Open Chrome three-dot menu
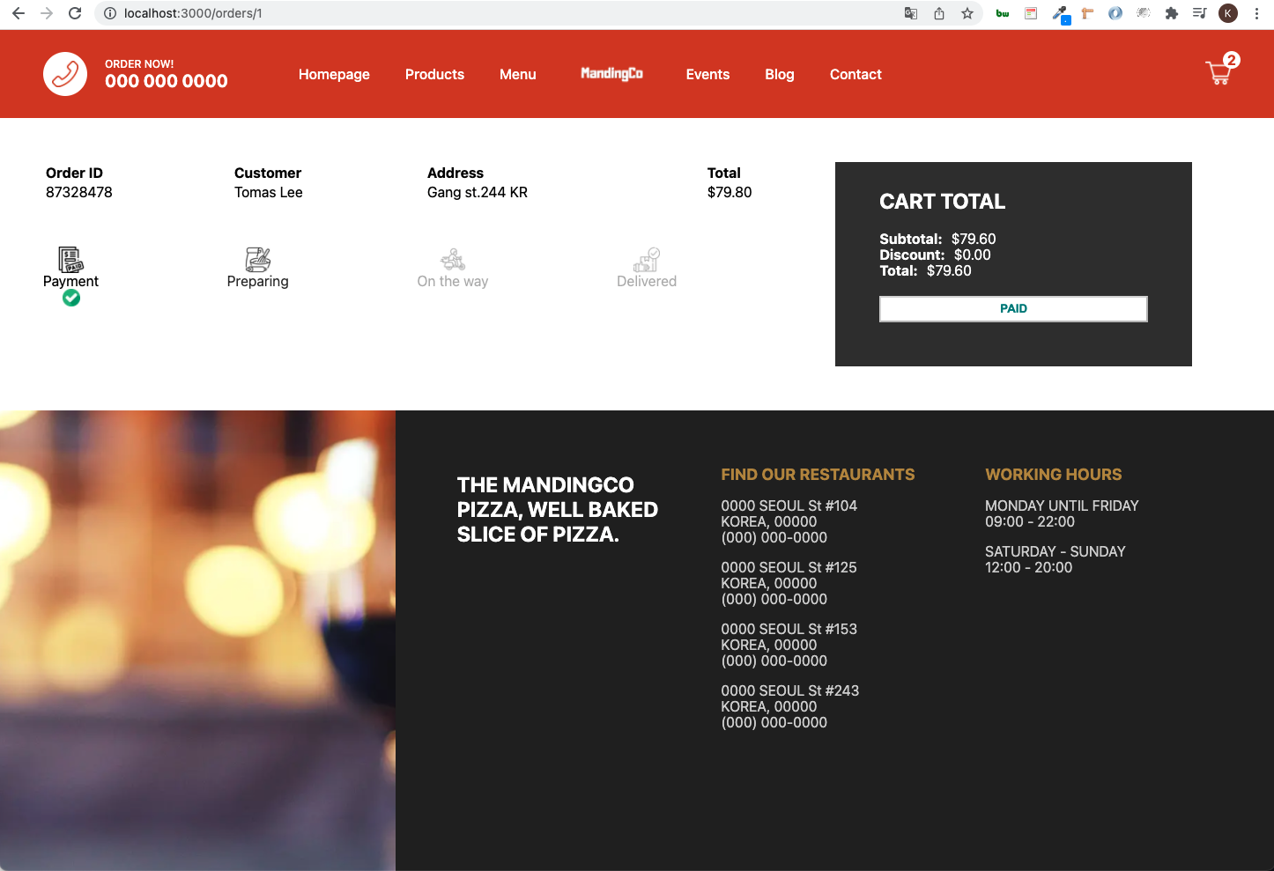 click(x=1256, y=13)
